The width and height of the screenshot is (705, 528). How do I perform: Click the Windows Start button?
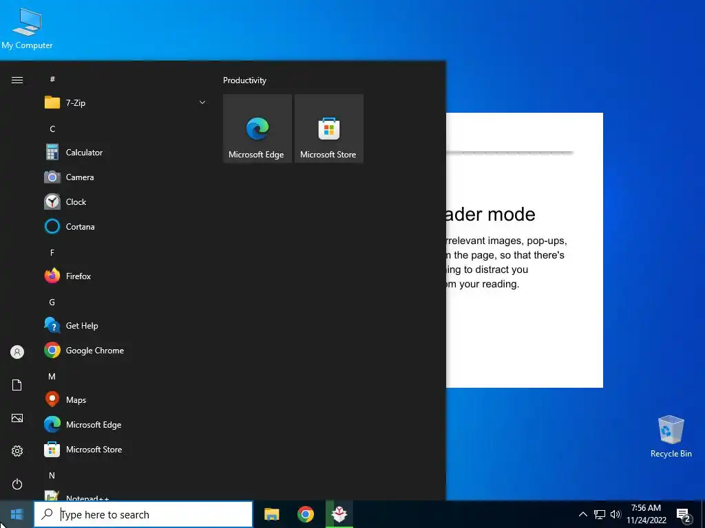[17, 514]
